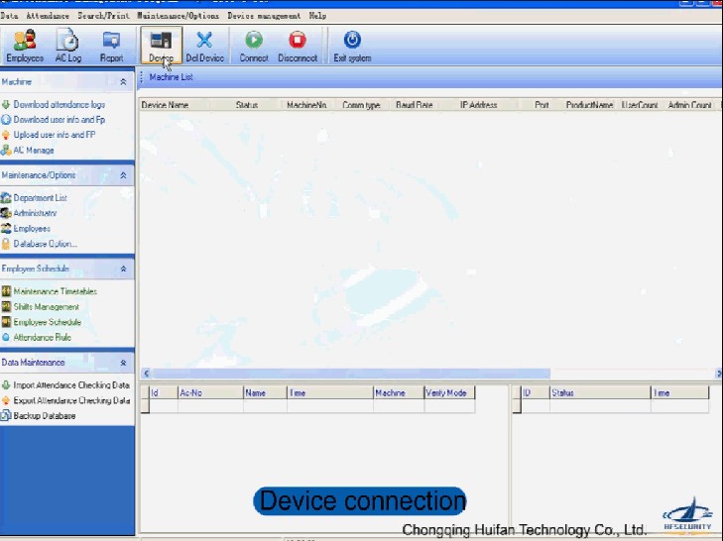Click the UserCount column header
The height and width of the screenshot is (541, 723).
coord(639,105)
